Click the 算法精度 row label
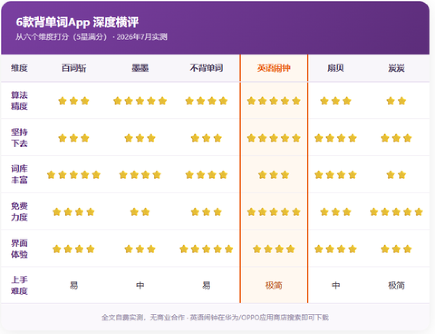The width and height of the screenshot is (435, 334). click(19, 100)
